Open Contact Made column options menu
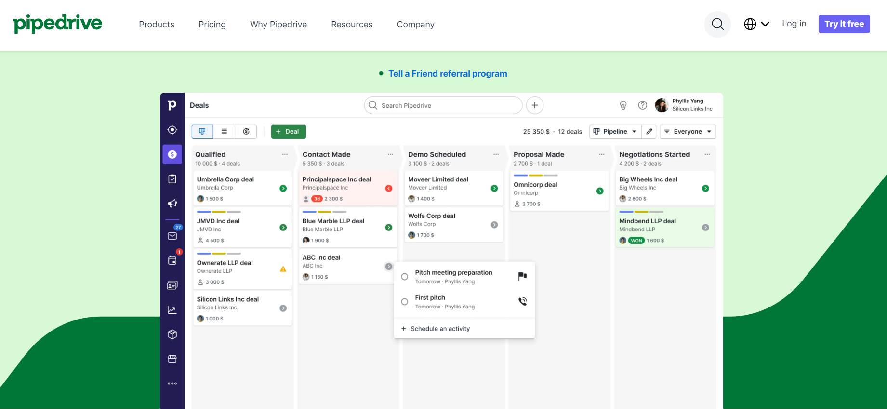 (x=390, y=154)
